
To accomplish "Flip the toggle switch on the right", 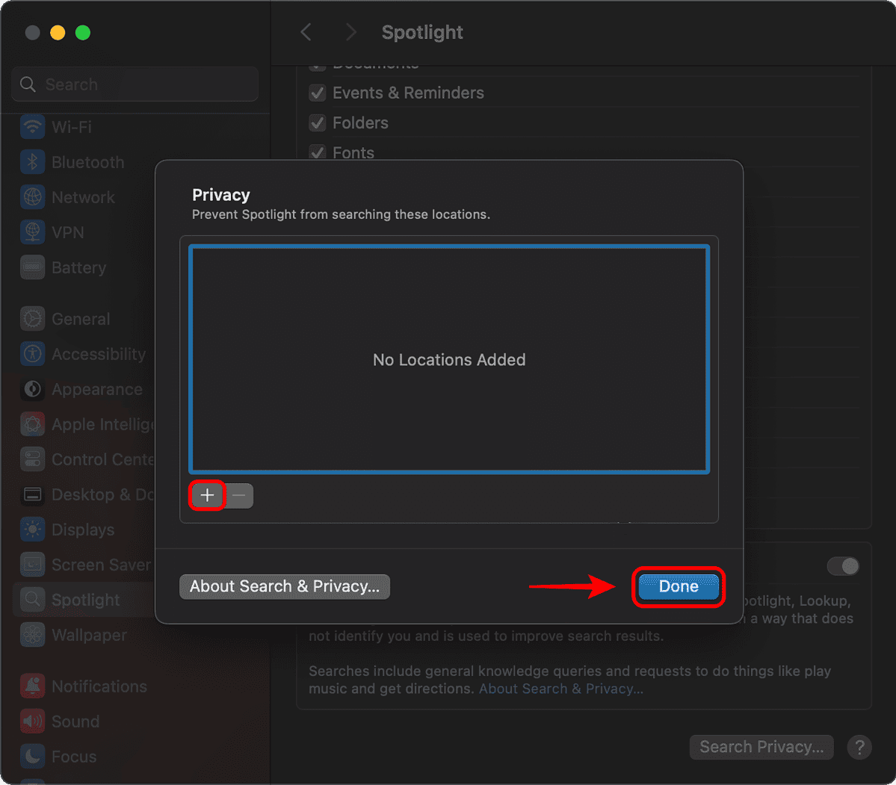I will point(843,566).
